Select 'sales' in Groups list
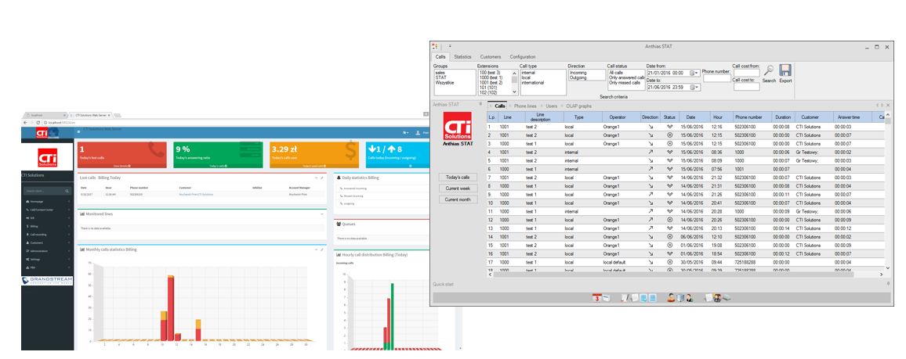The width and height of the screenshot is (906, 359). (440, 74)
